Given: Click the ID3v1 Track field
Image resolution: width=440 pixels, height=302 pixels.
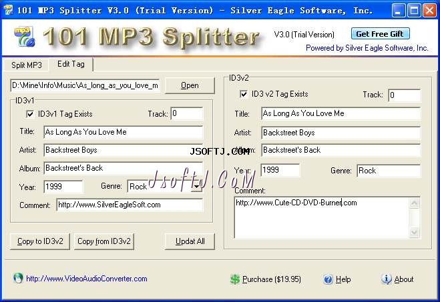Looking at the screenshot, I should (187, 113).
